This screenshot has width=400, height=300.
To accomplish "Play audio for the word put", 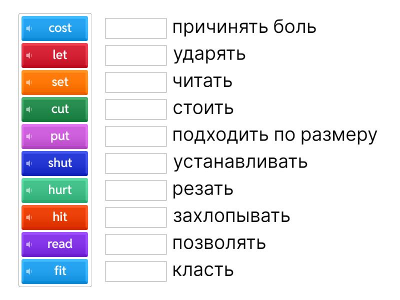I will [x=29, y=136].
